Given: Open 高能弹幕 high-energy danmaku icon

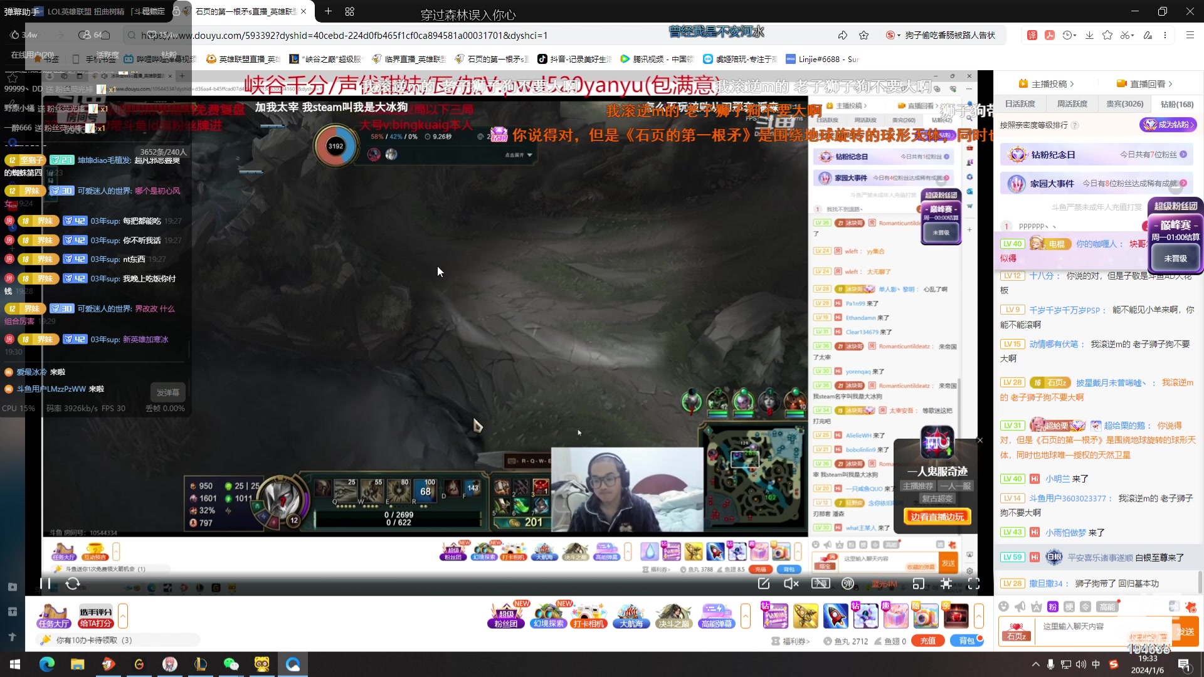Looking at the screenshot, I should (716, 616).
